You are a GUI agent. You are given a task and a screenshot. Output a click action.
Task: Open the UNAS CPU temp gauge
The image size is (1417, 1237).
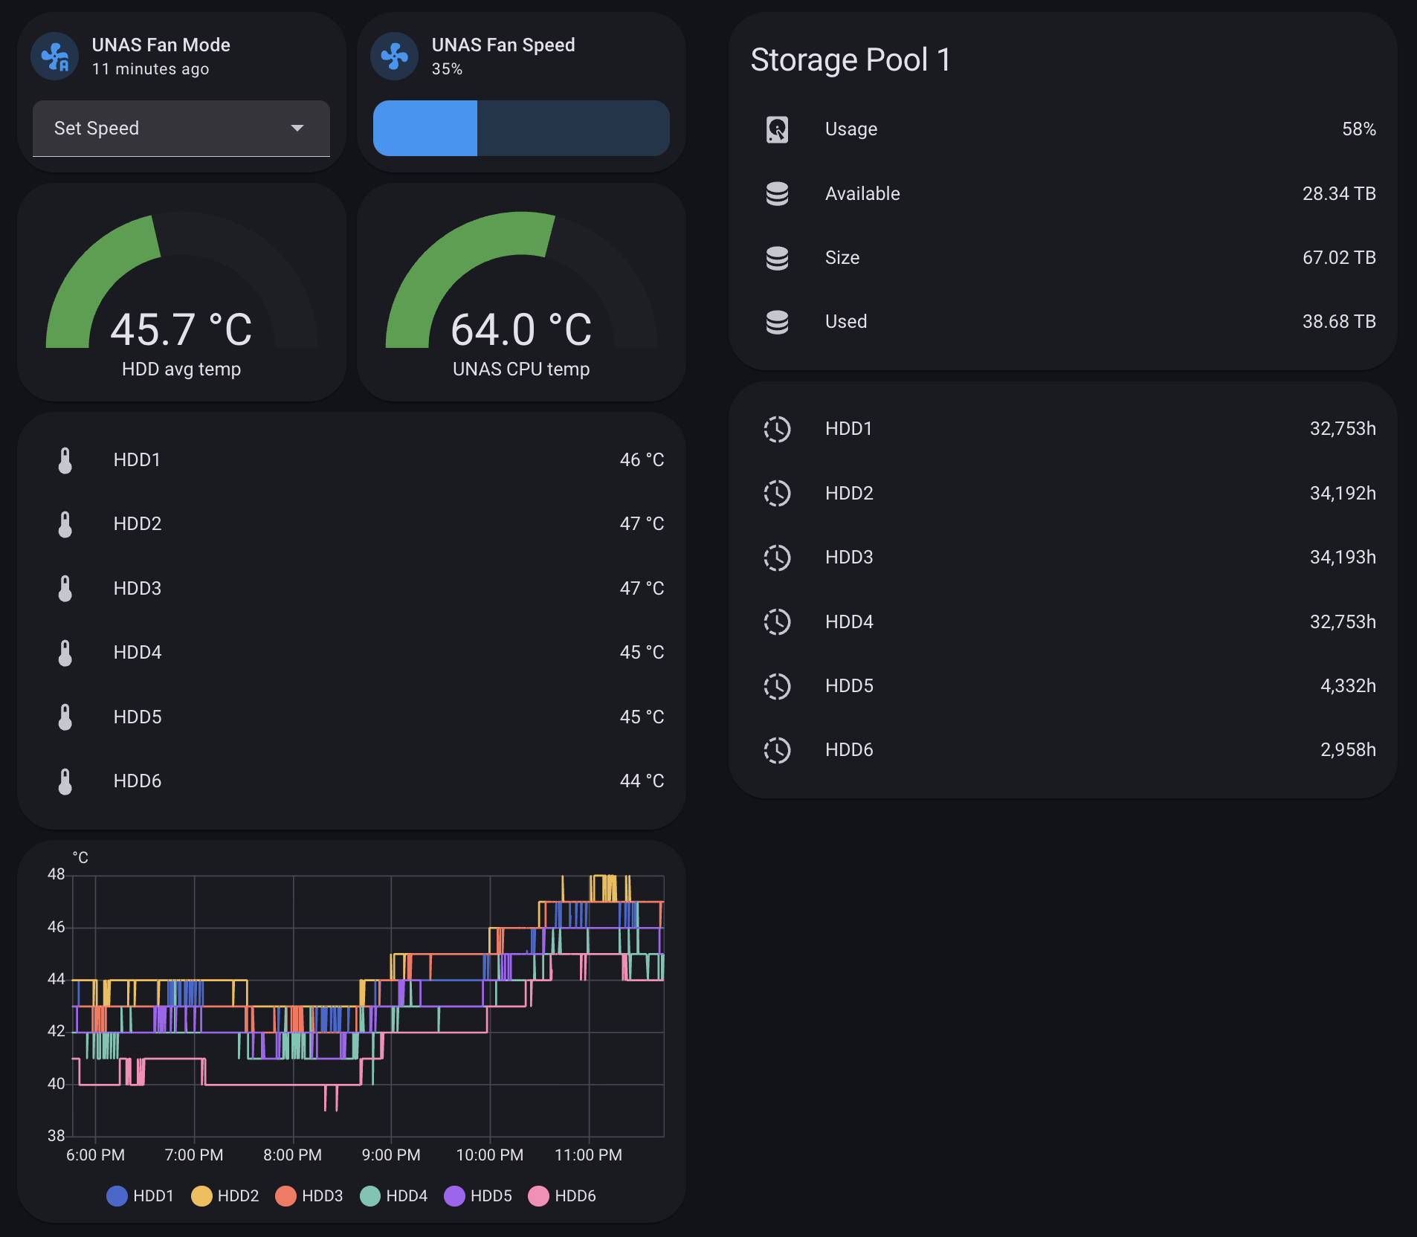pyautogui.click(x=521, y=294)
